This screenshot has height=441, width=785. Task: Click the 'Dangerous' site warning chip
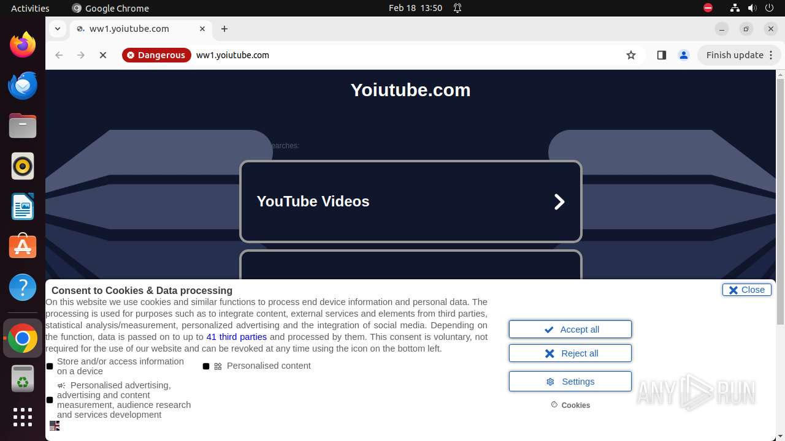pos(156,55)
